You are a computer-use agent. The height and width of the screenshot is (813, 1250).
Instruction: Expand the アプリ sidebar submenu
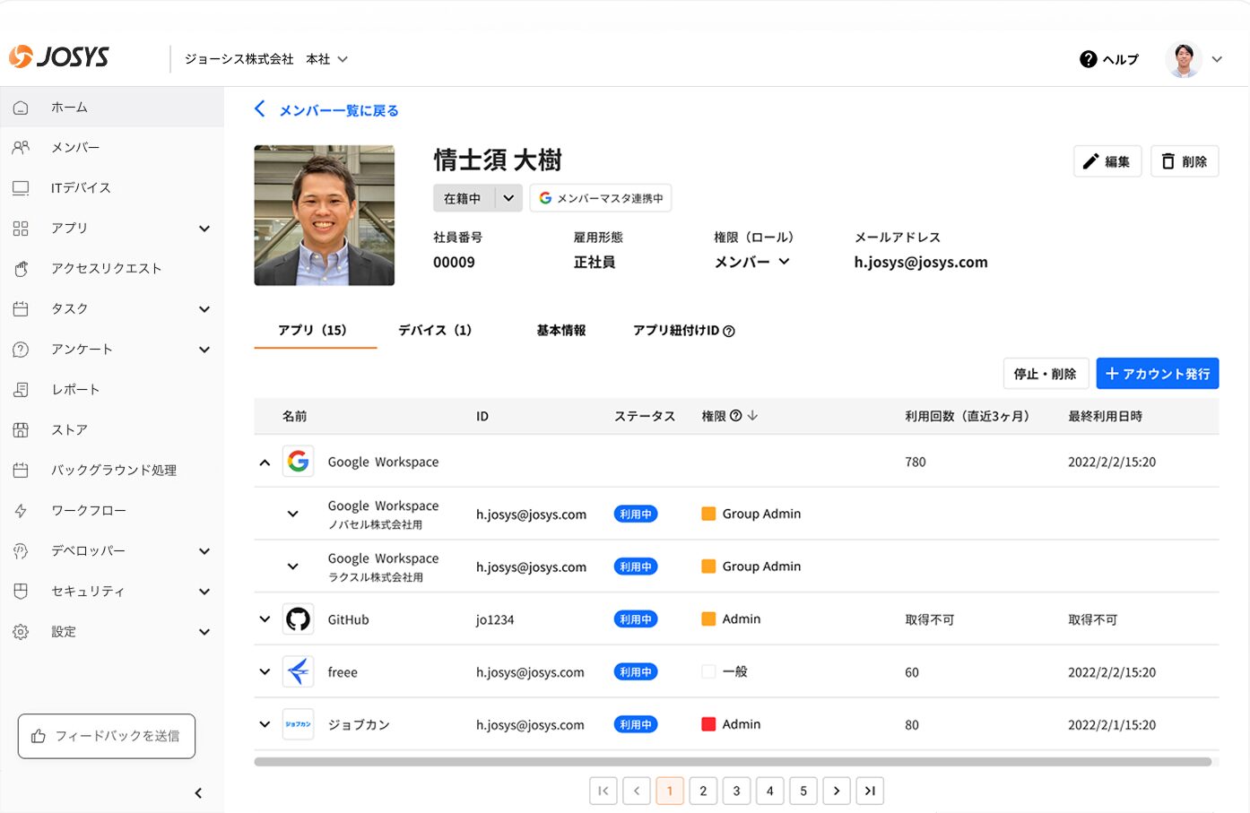[x=204, y=229]
